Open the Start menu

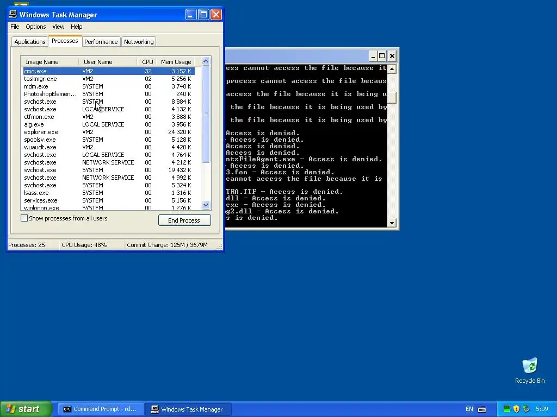tap(26, 409)
